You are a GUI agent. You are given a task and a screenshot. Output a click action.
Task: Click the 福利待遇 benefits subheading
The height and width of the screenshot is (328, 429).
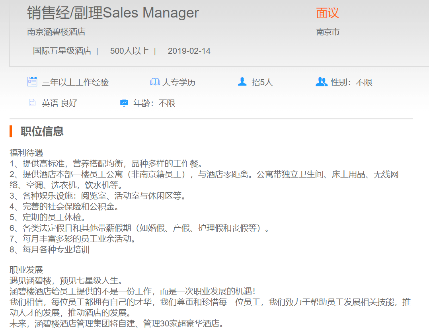pos(26,152)
